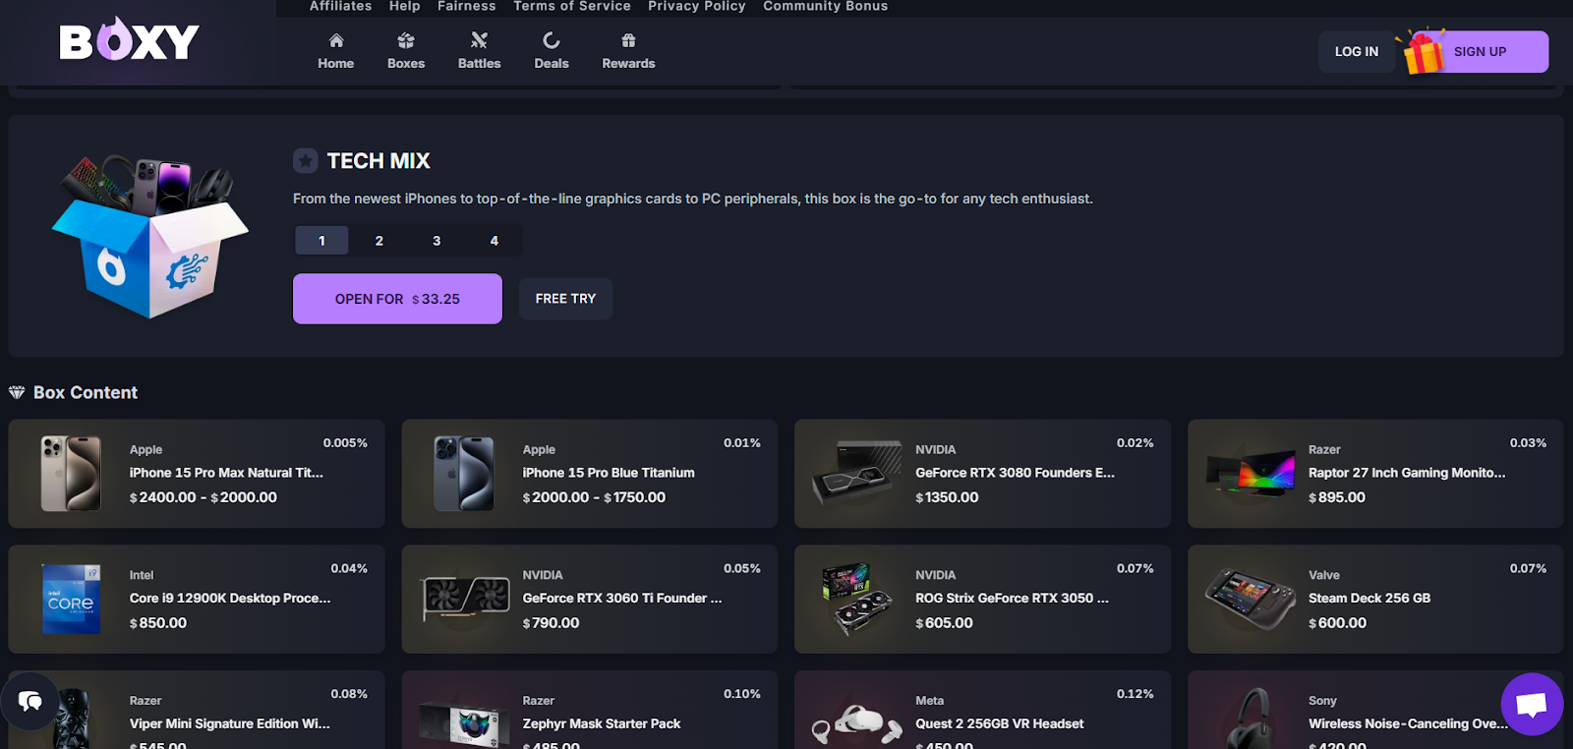Click the gift box icon beside Sign Up
Screen dimensions: 1573x749
tap(1423, 51)
